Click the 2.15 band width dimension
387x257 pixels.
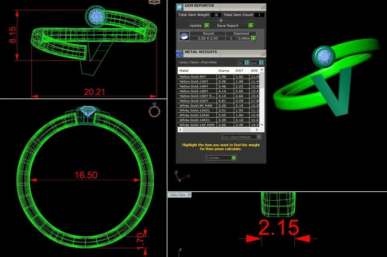[x=279, y=228]
